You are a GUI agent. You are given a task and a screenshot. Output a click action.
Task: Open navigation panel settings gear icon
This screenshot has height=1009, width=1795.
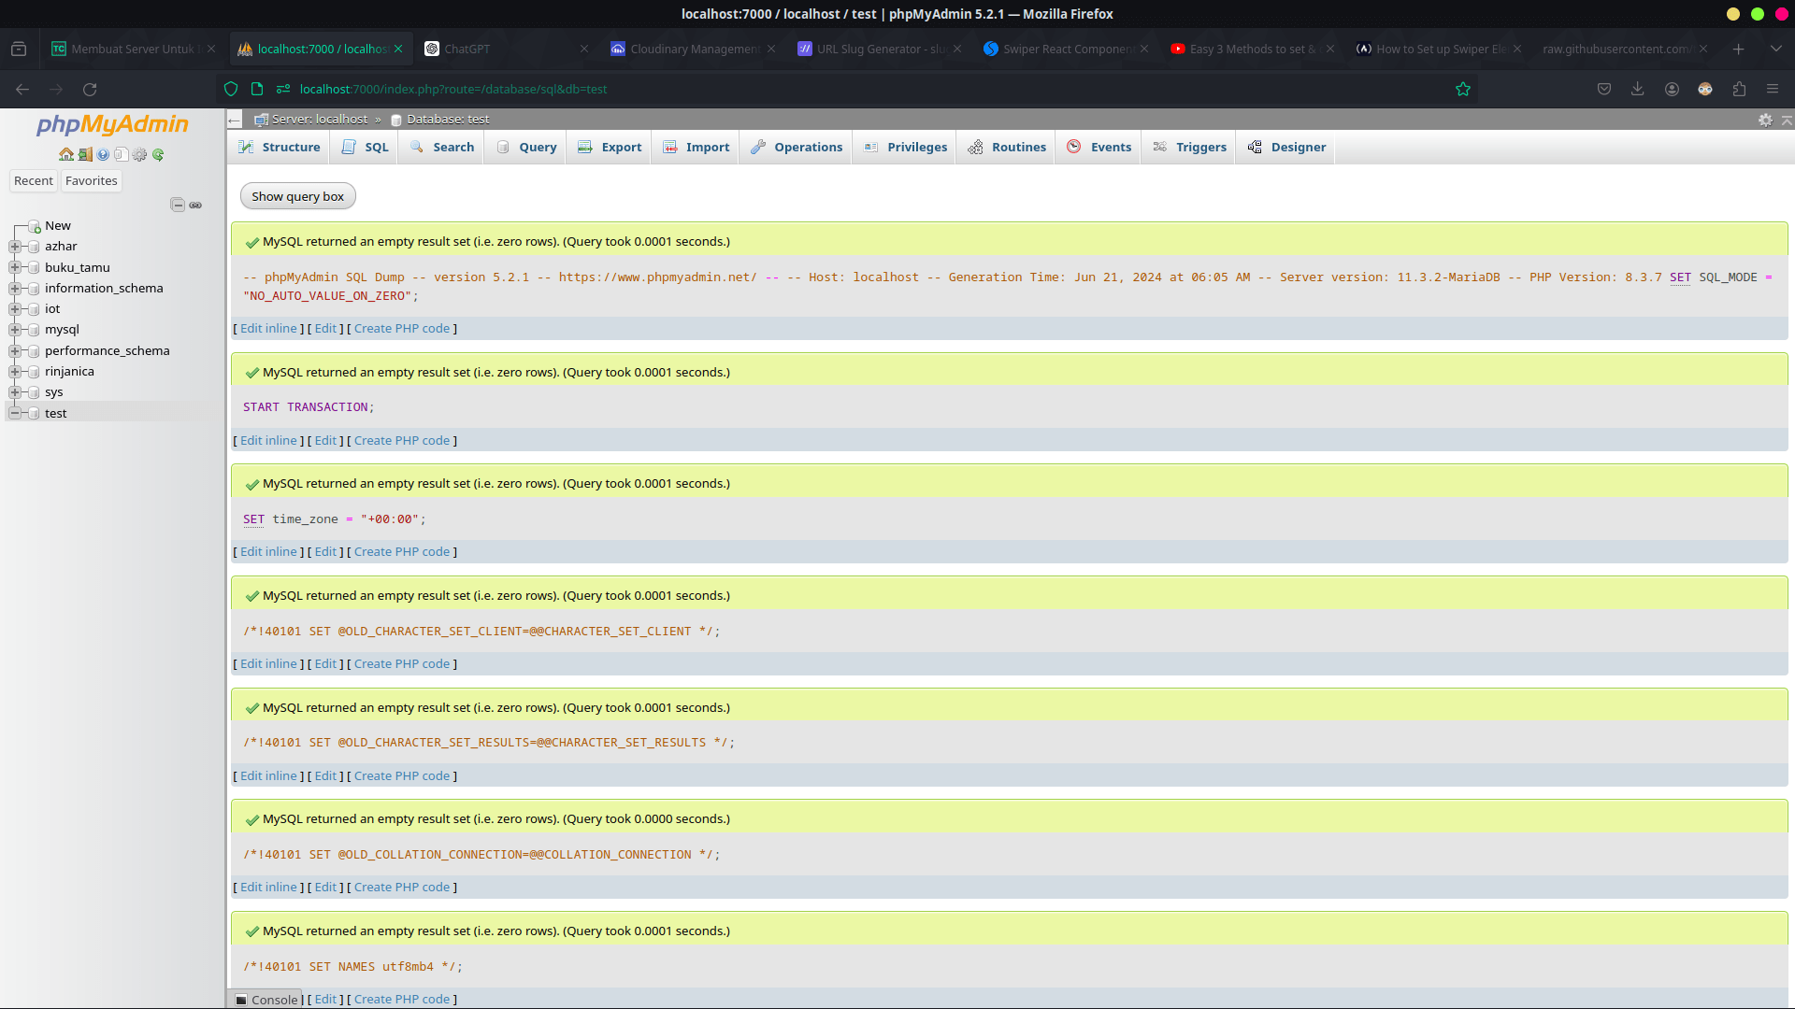point(139,155)
